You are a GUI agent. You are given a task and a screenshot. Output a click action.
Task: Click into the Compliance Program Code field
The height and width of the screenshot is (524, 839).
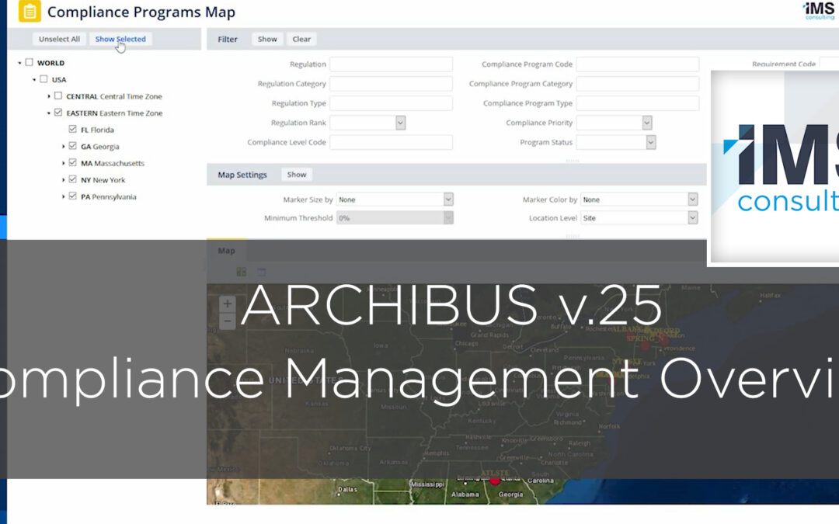637,64
